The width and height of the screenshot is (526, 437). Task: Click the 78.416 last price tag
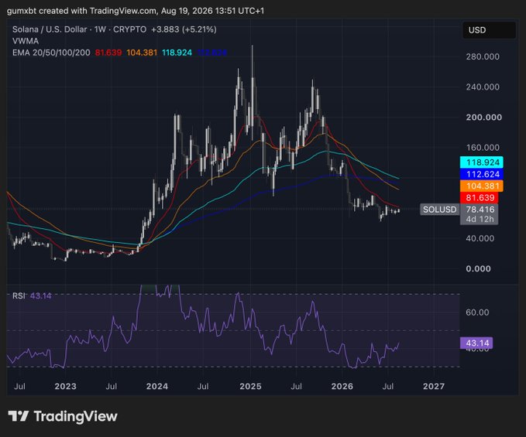[x=479, y=210]
